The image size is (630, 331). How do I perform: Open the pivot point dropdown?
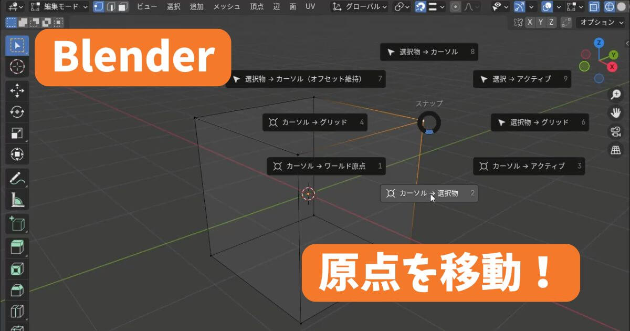coord(402,7)
